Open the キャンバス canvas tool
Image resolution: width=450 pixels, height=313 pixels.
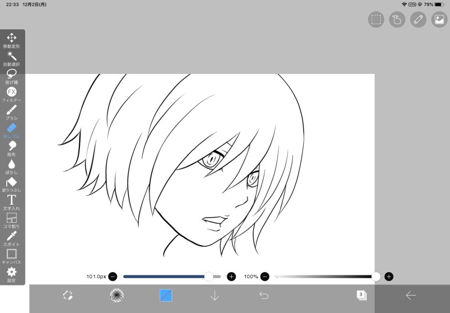tap(11, 257)
